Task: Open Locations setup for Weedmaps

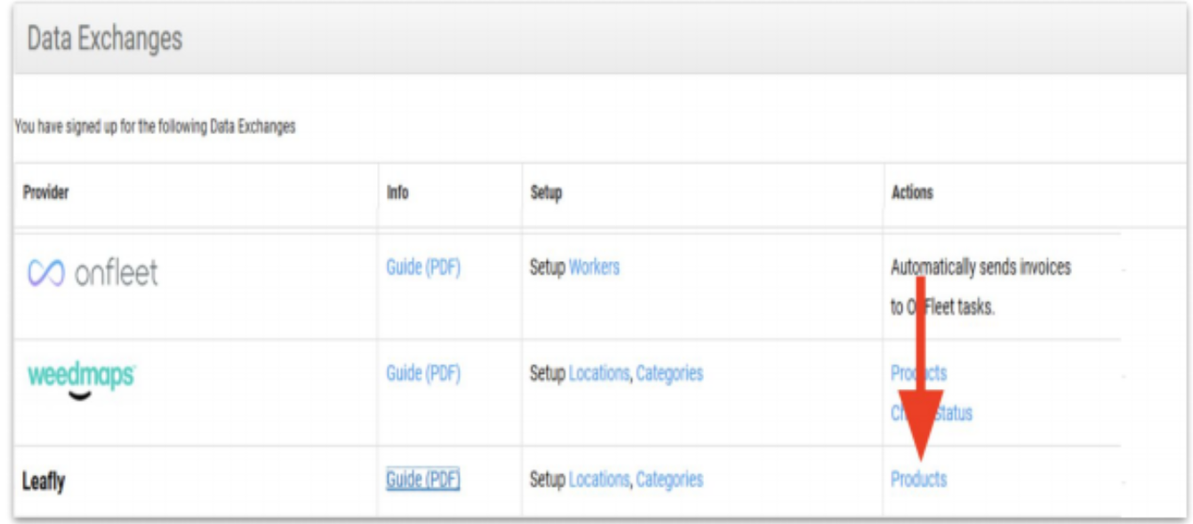Action: tap(600, 373)
